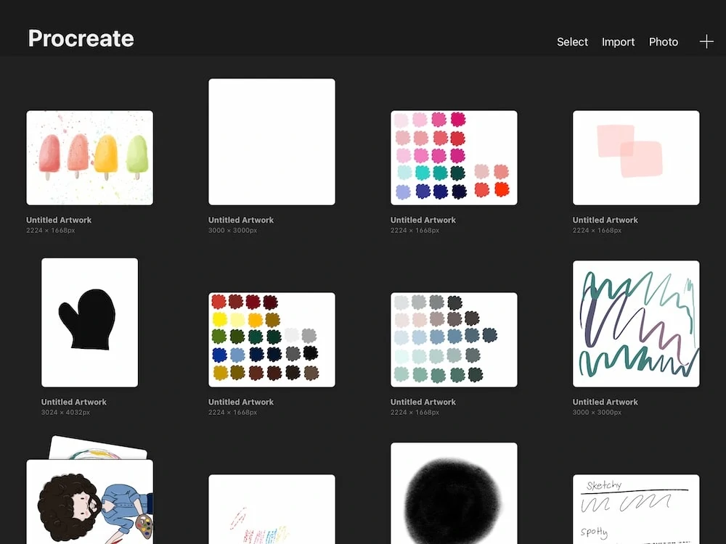Open the blank white square artwork
The height and width of the screenshot is (544, 726).
272,141
